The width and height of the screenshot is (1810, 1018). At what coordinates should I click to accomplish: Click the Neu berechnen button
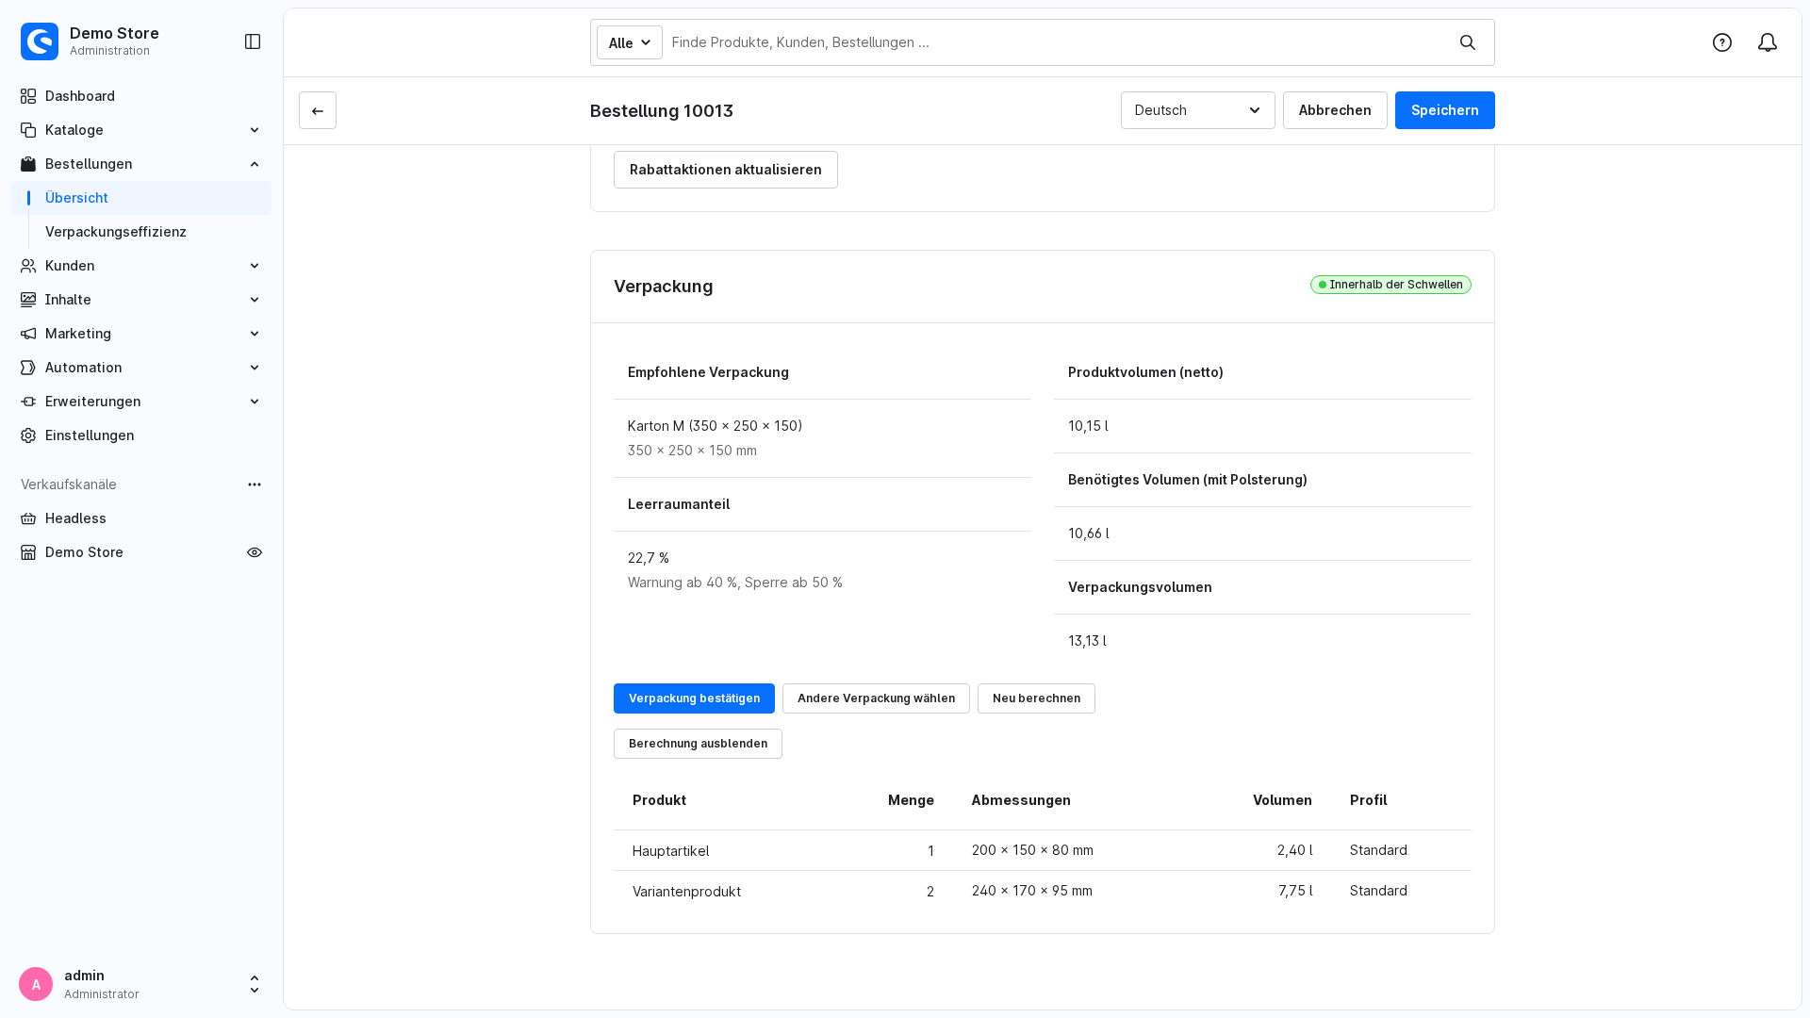pos(1036,698)
